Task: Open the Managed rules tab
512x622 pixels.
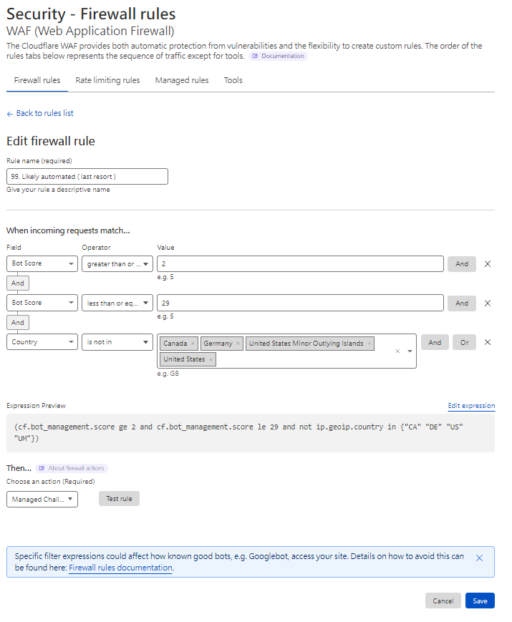Action: pos(182,80)
